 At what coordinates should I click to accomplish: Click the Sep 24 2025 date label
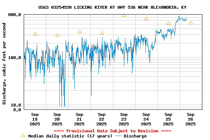(x=146, y=119)
